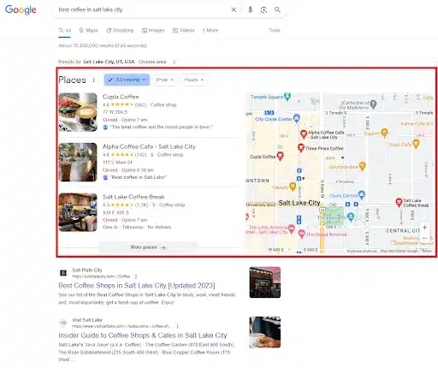Click the City Creek Center map marker
The image size is (438, 368).
[x=297, y=118]
